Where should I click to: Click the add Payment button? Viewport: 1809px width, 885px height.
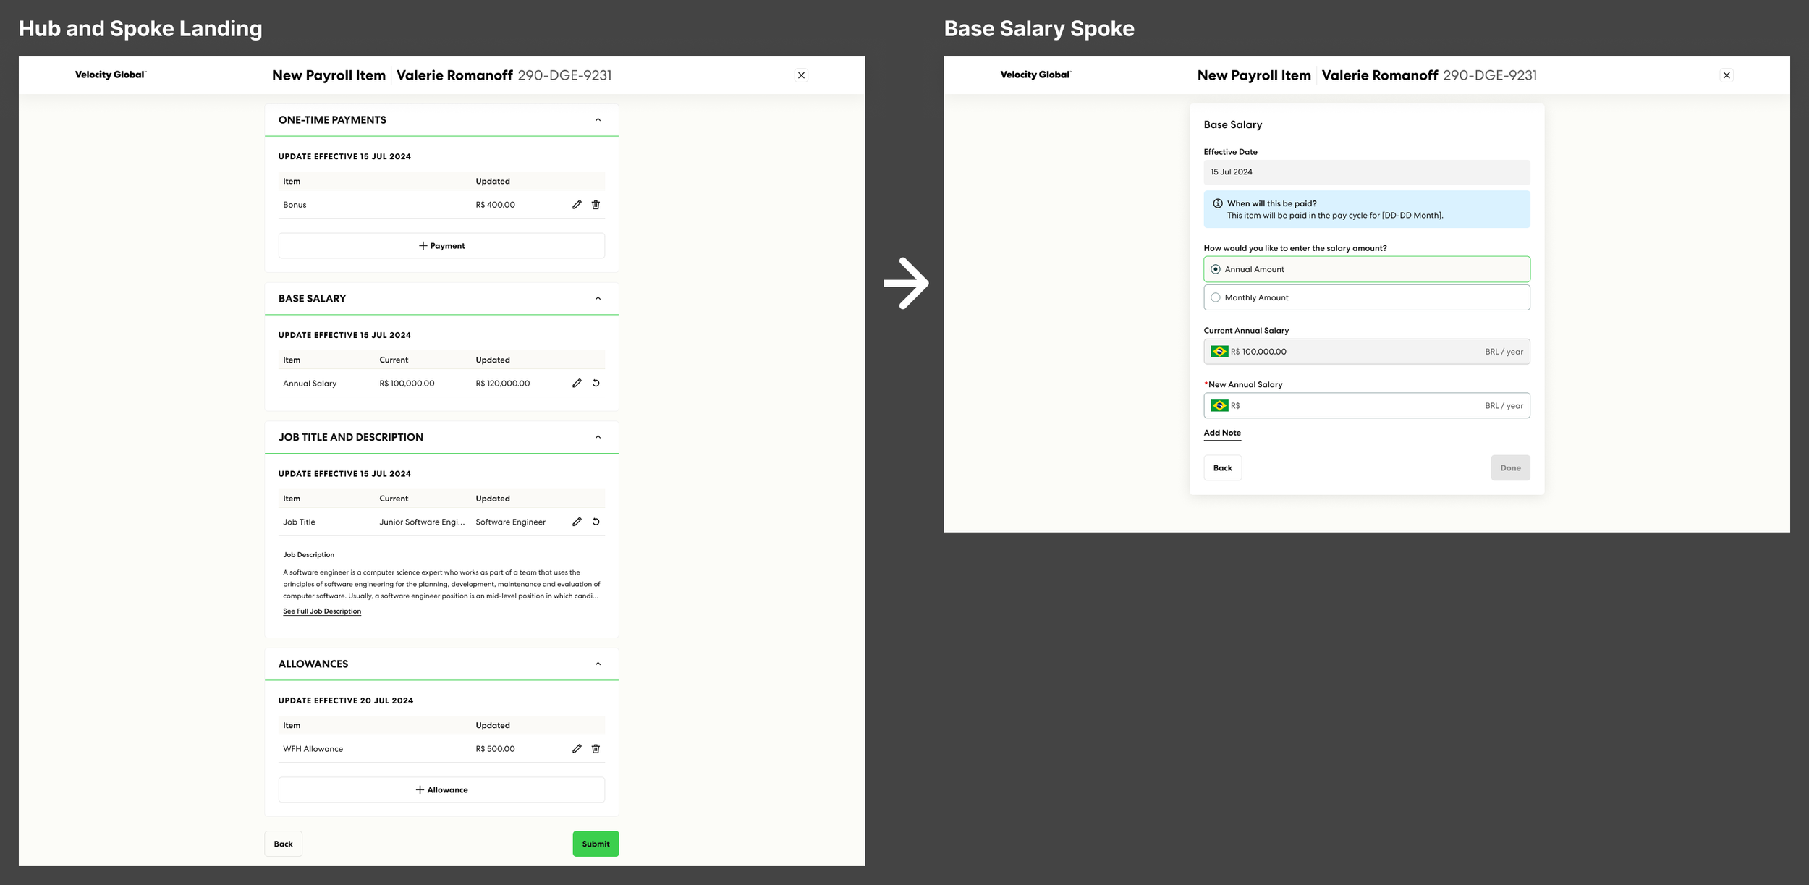pyautogui.click(x=441, y=246)
